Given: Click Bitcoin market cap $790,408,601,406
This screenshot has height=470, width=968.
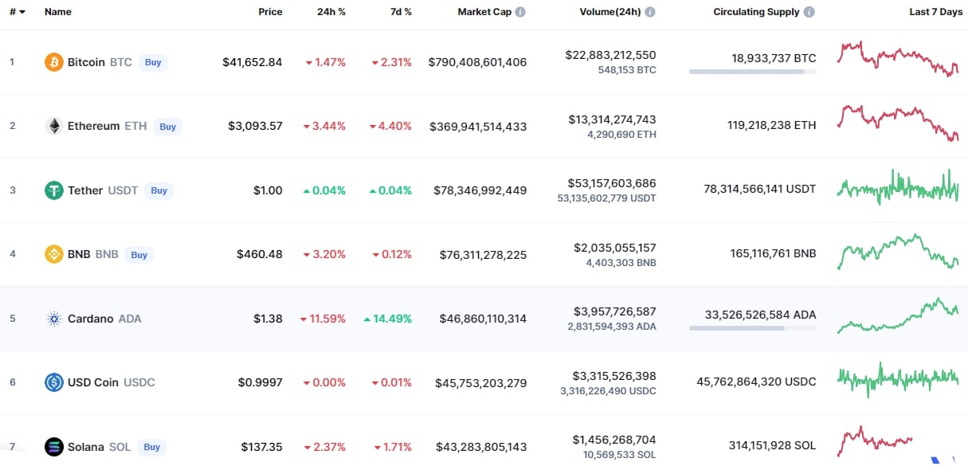Looking at the screenshot, I should [477, 62].
